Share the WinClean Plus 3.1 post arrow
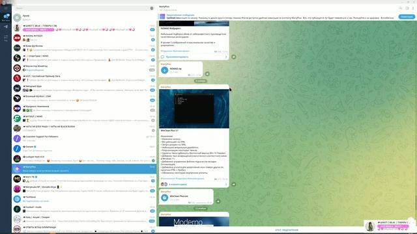Viewport: 417px width, 234px height. pyautogui.click(x=233, y=185)
